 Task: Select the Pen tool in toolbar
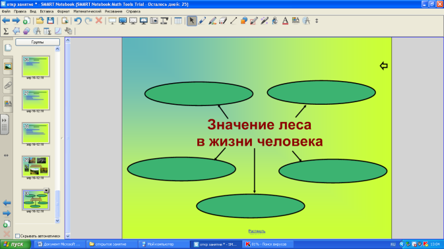pyautogui.click(x=202, y=20)
